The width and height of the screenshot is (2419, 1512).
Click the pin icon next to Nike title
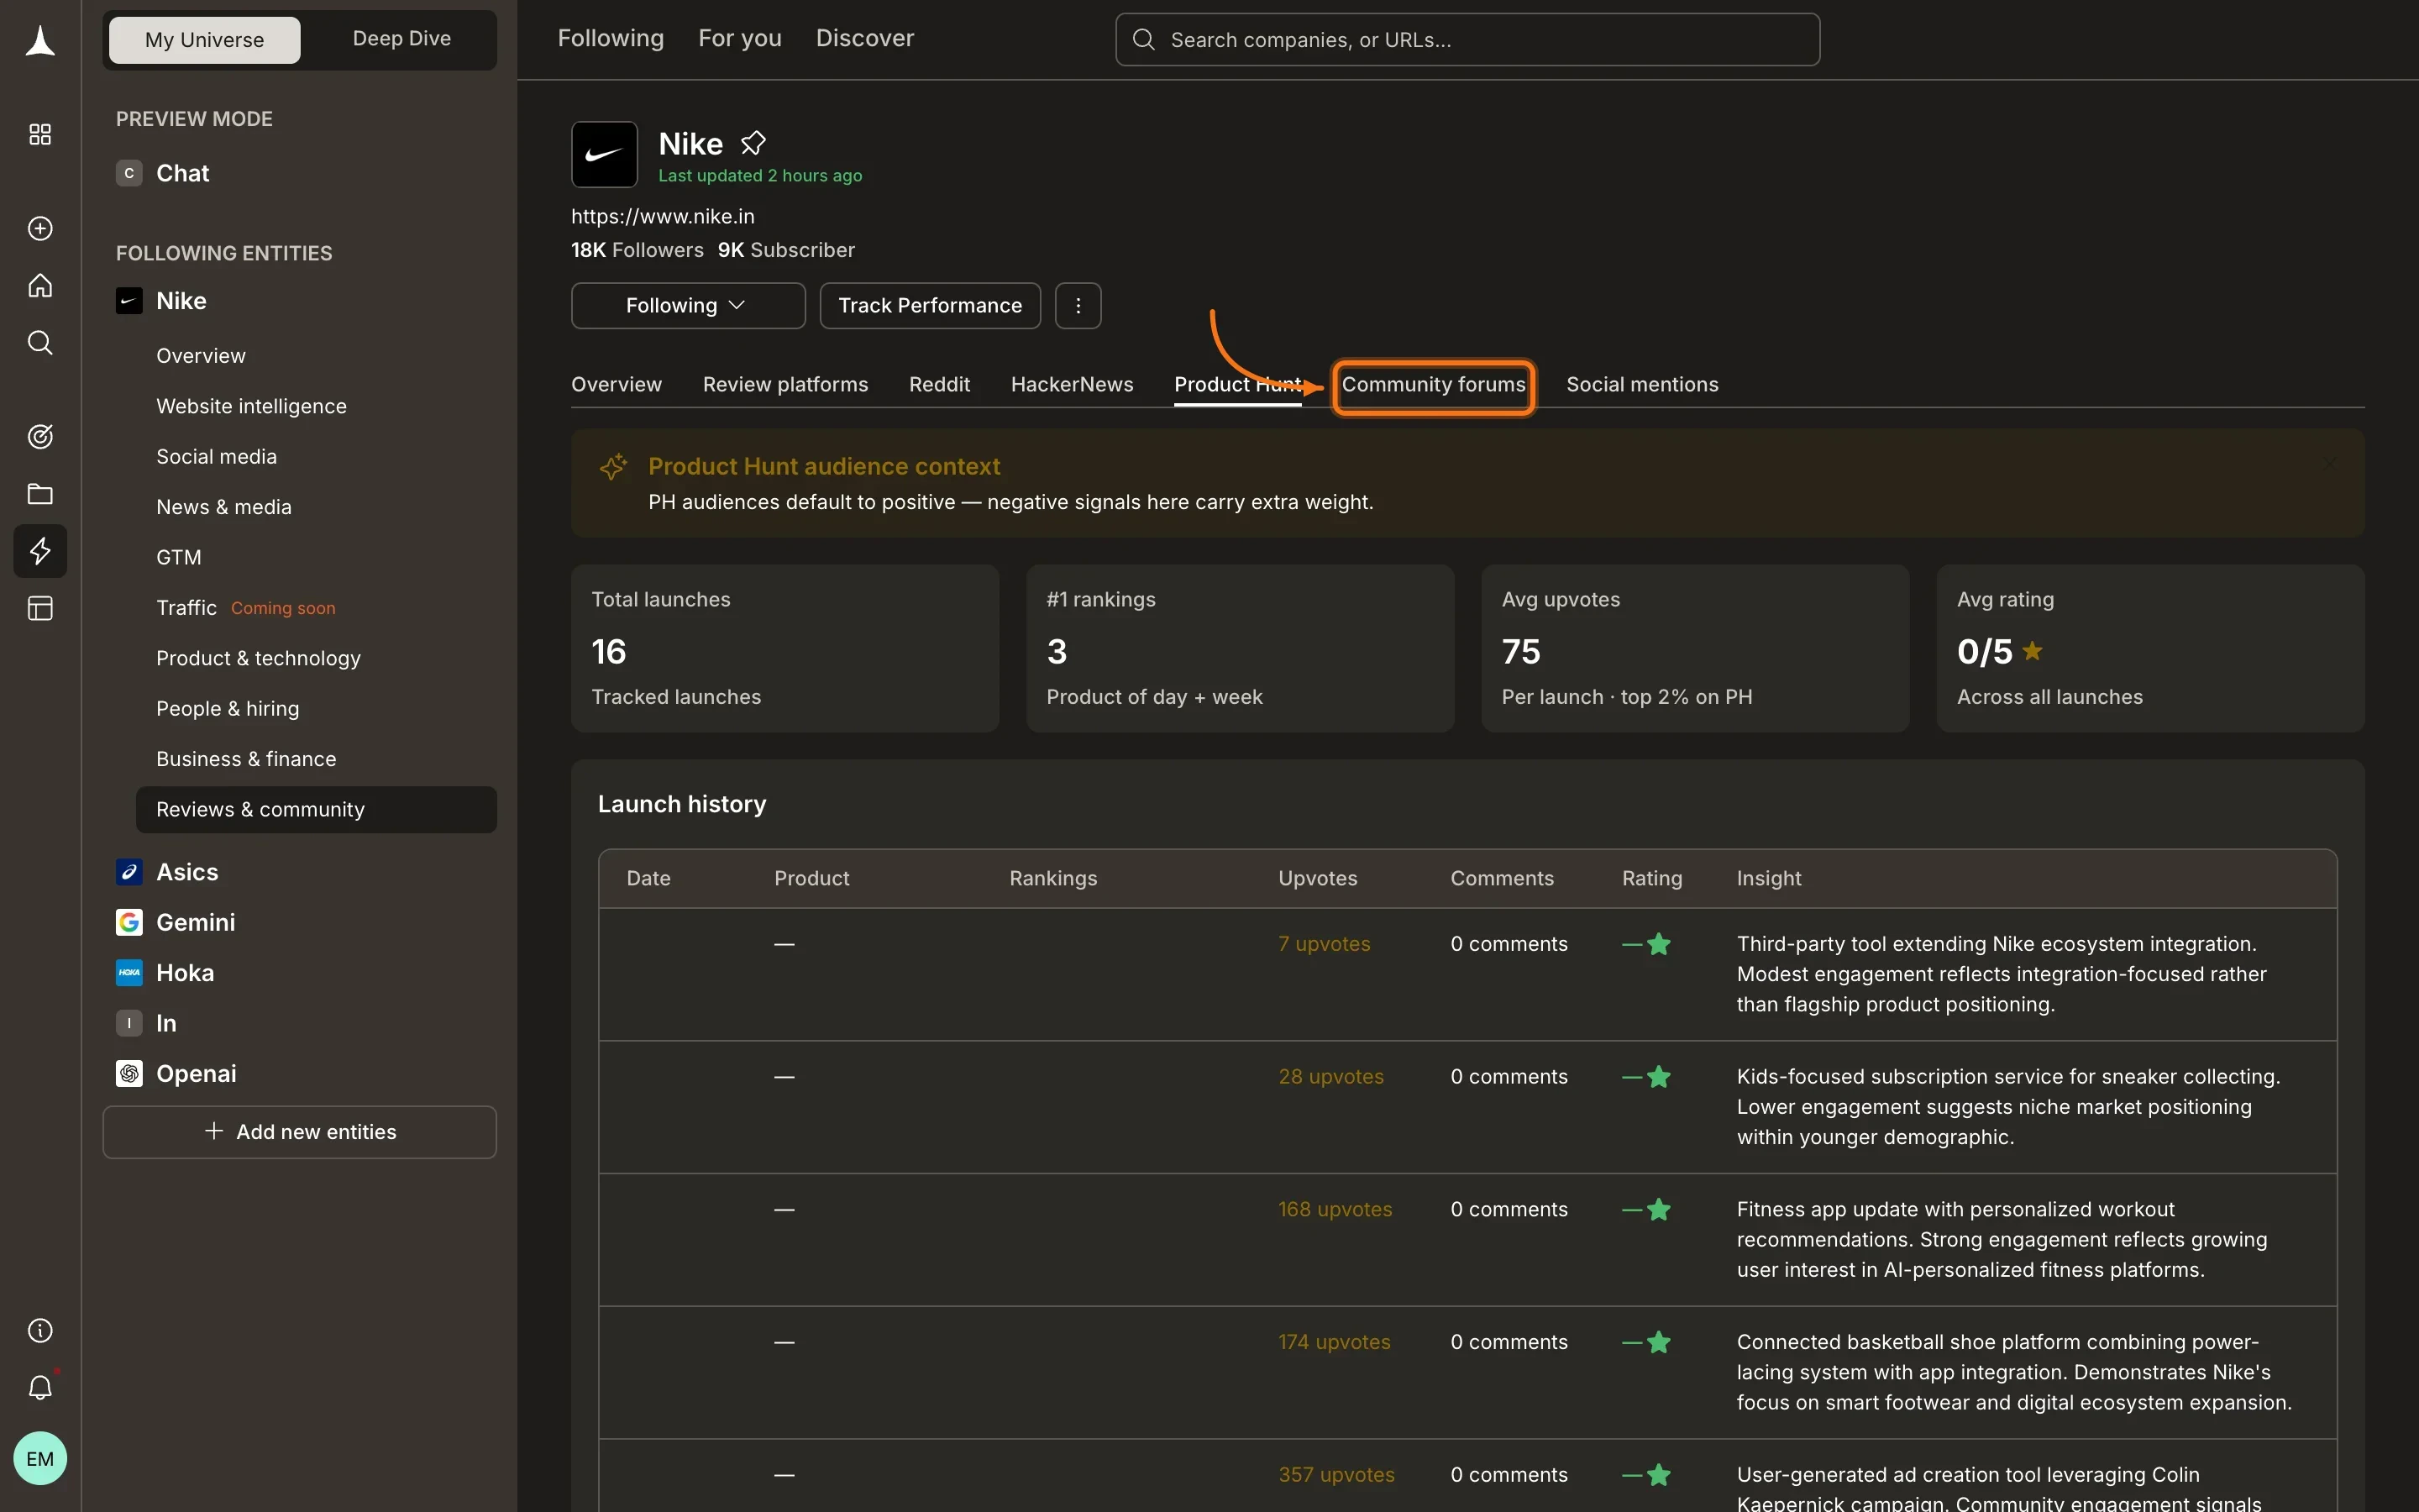pyautogui.click(x=753, y=144)
